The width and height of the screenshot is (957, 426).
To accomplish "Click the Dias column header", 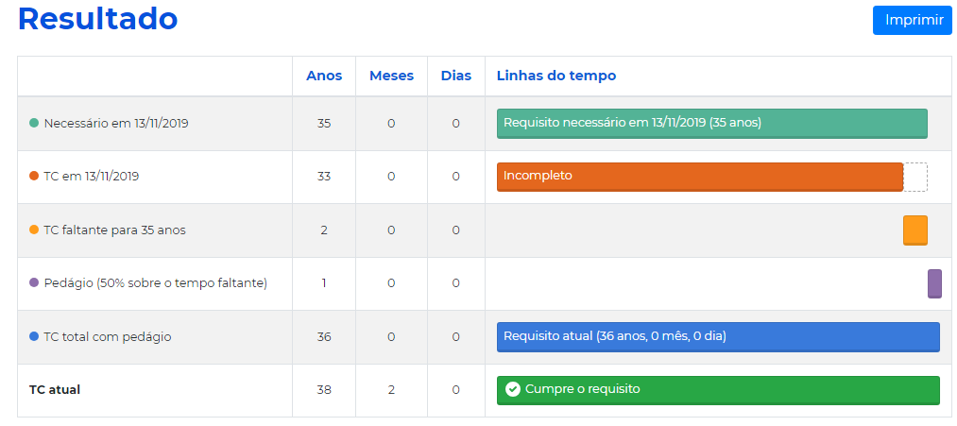I will 456,76.
